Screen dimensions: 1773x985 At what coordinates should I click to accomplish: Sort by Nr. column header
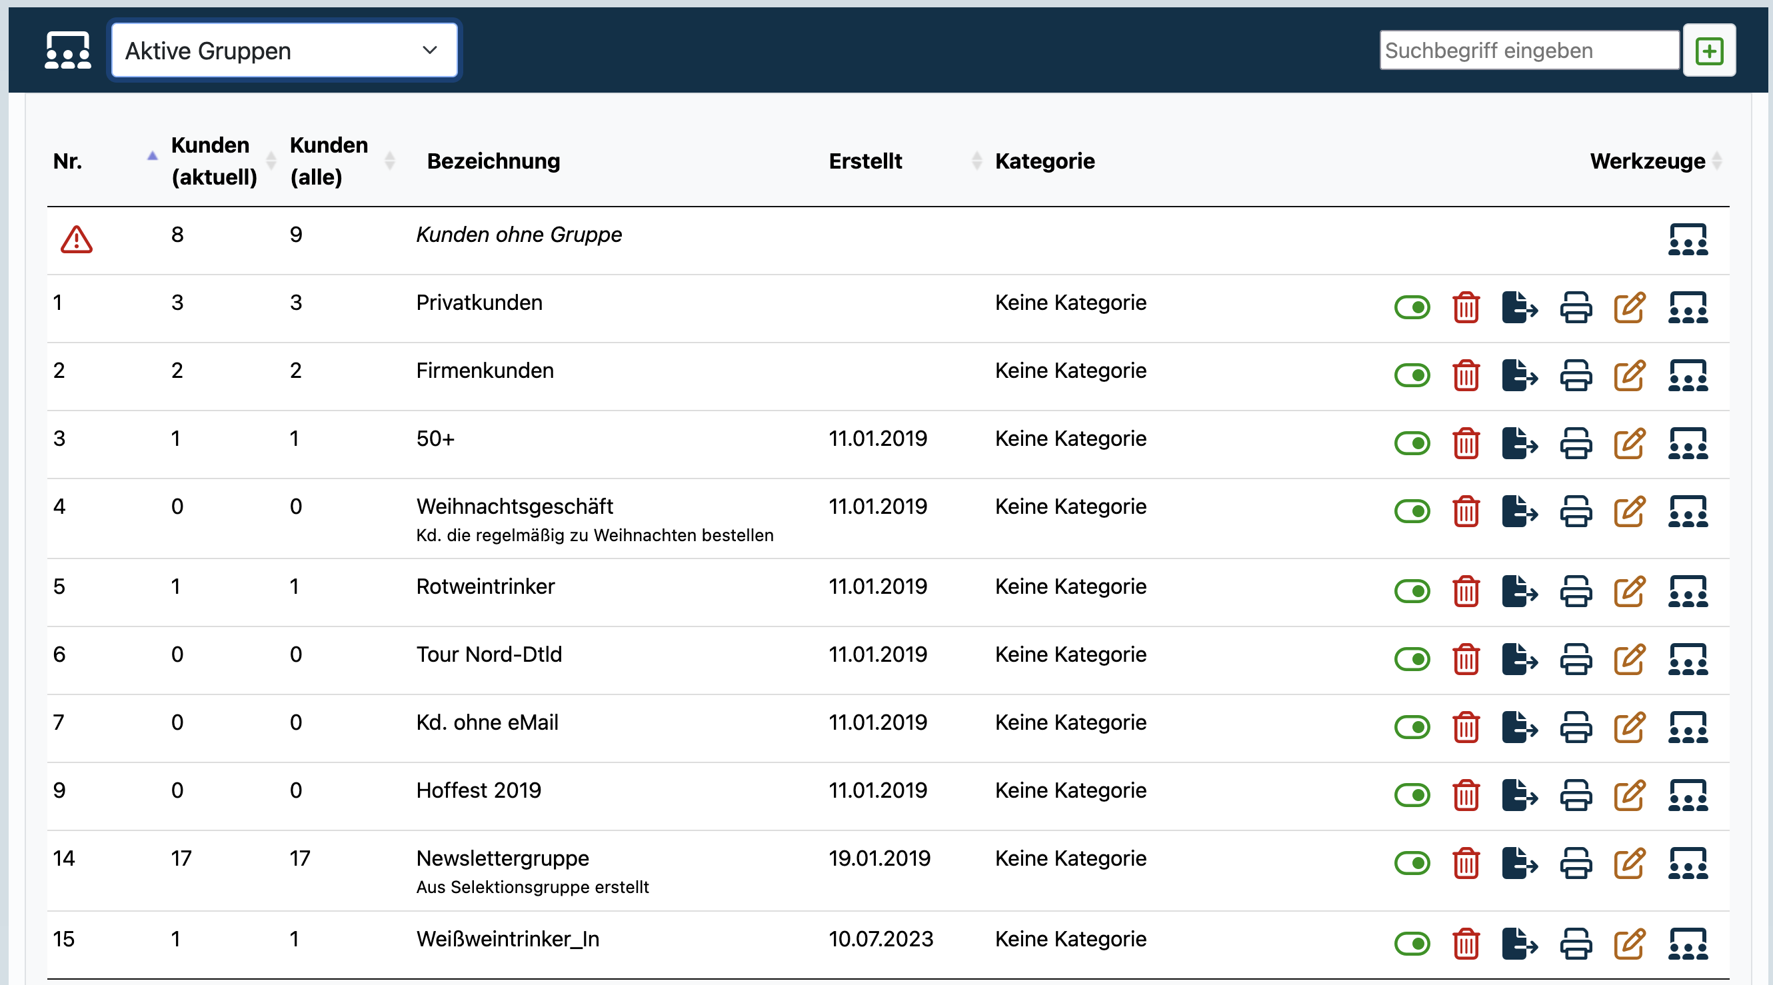pyautogui.click(x=67, y=161)
